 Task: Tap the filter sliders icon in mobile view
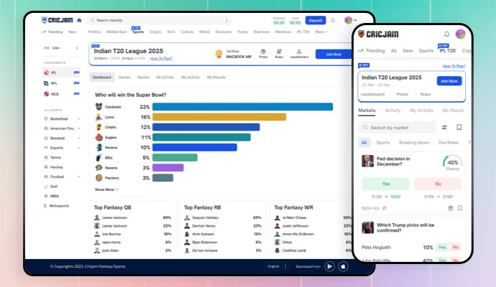click(445, 128)
